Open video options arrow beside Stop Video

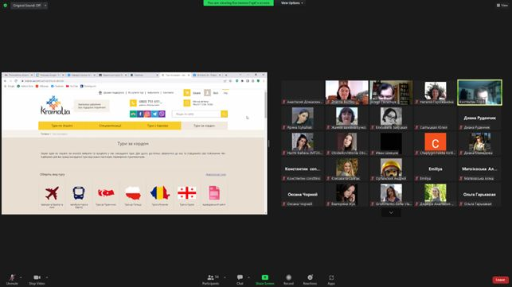47,277
